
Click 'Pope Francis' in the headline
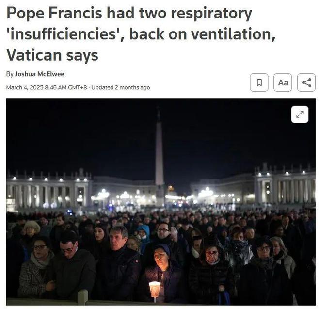click(54, 13)
